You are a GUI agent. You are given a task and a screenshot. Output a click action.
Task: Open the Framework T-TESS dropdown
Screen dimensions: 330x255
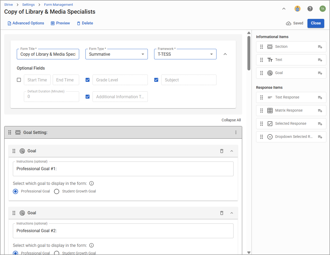pos(185,54)
